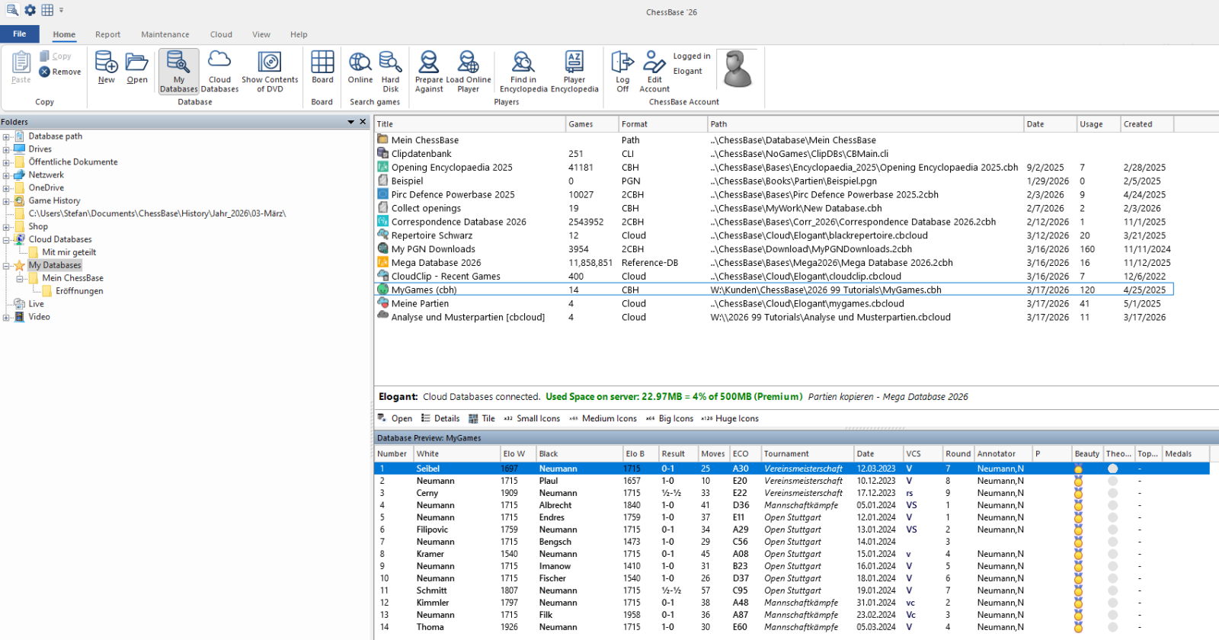Image resolution: width=1219 pixels, height=640 pixels.
Task: Click Remove in the Copy group
Action: point(60,72)
